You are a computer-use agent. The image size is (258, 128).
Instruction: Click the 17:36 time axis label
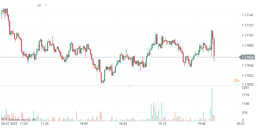(x=44, y=124)
